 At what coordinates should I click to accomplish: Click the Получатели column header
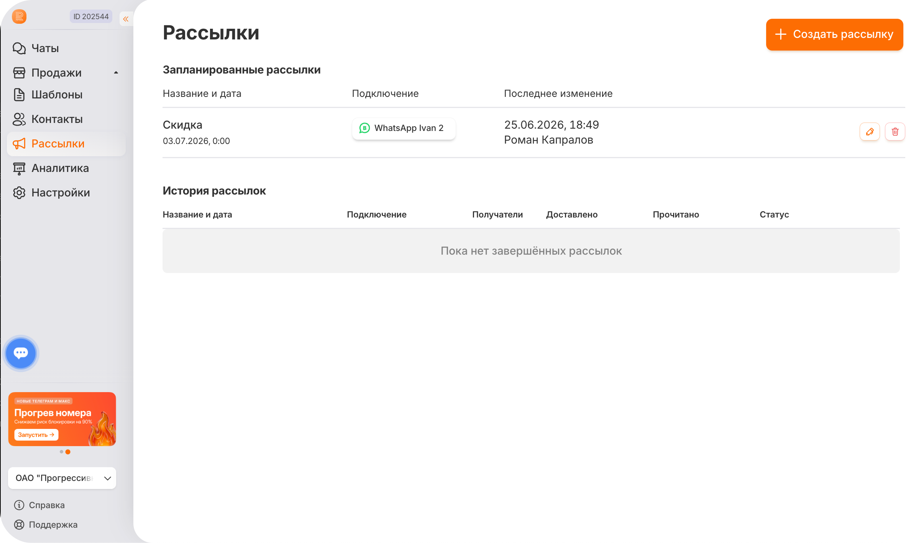tap(497, 214)
